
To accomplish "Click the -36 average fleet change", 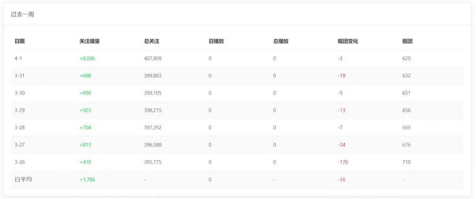I will click(x=342, y=180).
